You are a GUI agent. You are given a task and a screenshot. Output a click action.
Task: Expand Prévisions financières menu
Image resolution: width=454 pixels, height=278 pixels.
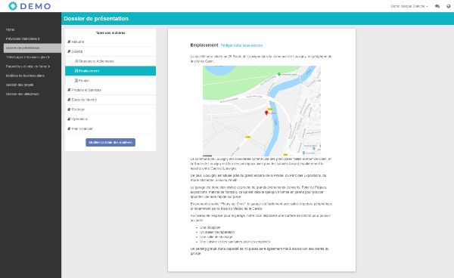pyautogui.click(x=23, y=39)
